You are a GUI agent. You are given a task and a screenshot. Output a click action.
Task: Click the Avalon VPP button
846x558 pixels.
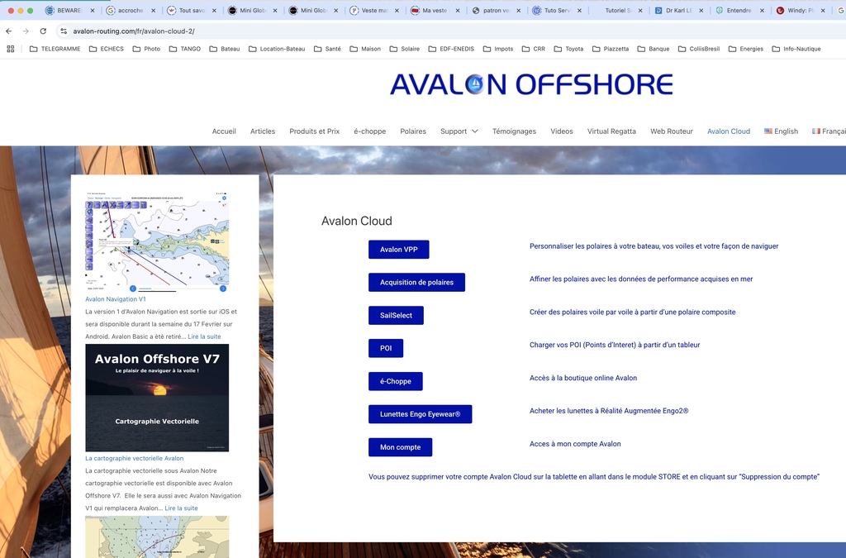(399, 250)
